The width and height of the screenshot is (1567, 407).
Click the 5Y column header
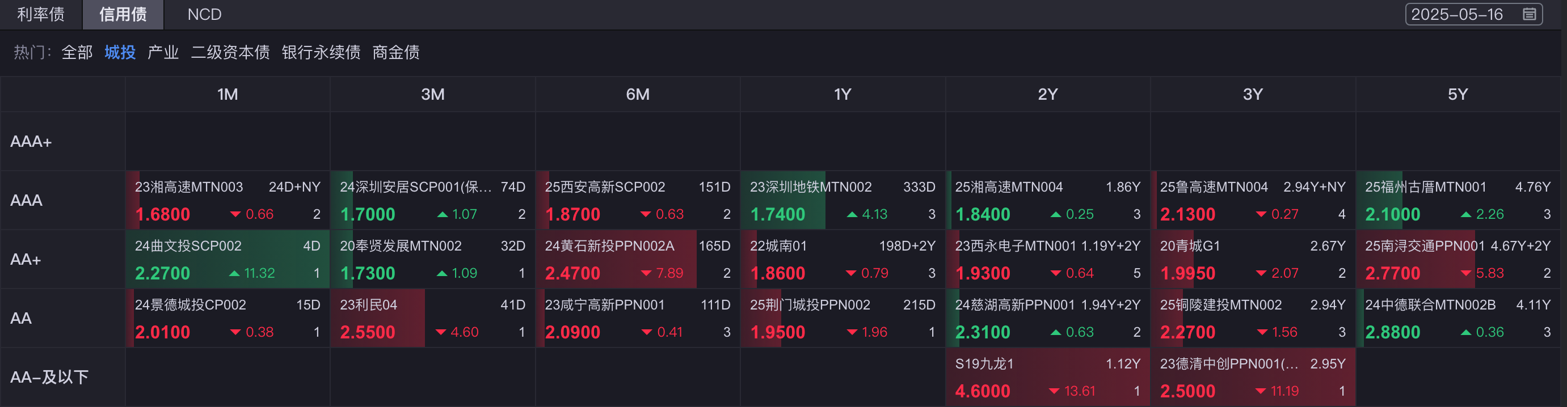tap(1458, 94)
